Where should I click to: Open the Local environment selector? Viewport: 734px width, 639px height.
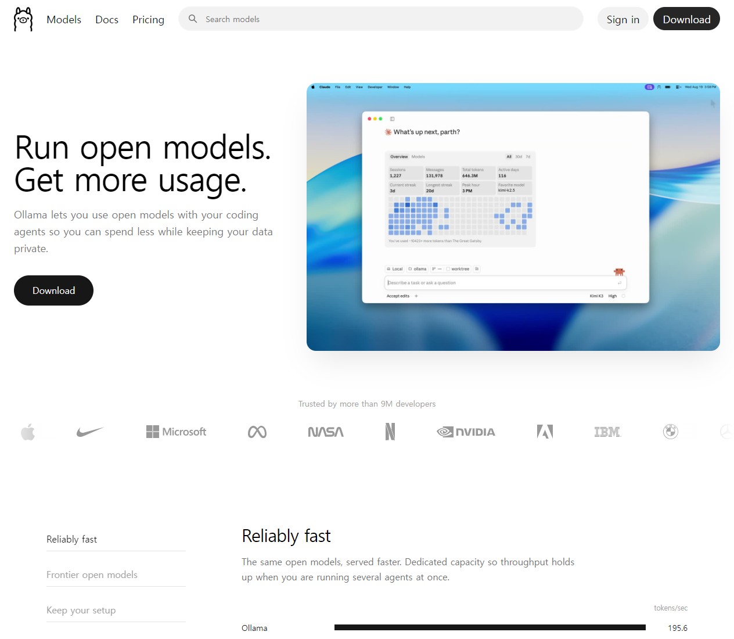[395, 269]
